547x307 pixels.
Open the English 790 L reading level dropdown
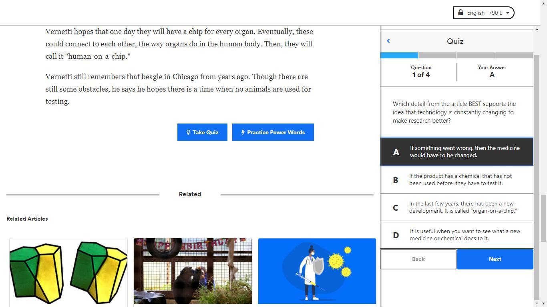click(483, 13)
